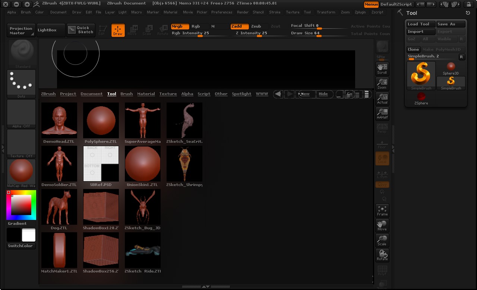Open the Alpha menu
The image size is (477, 290).
tap(12, 12)
